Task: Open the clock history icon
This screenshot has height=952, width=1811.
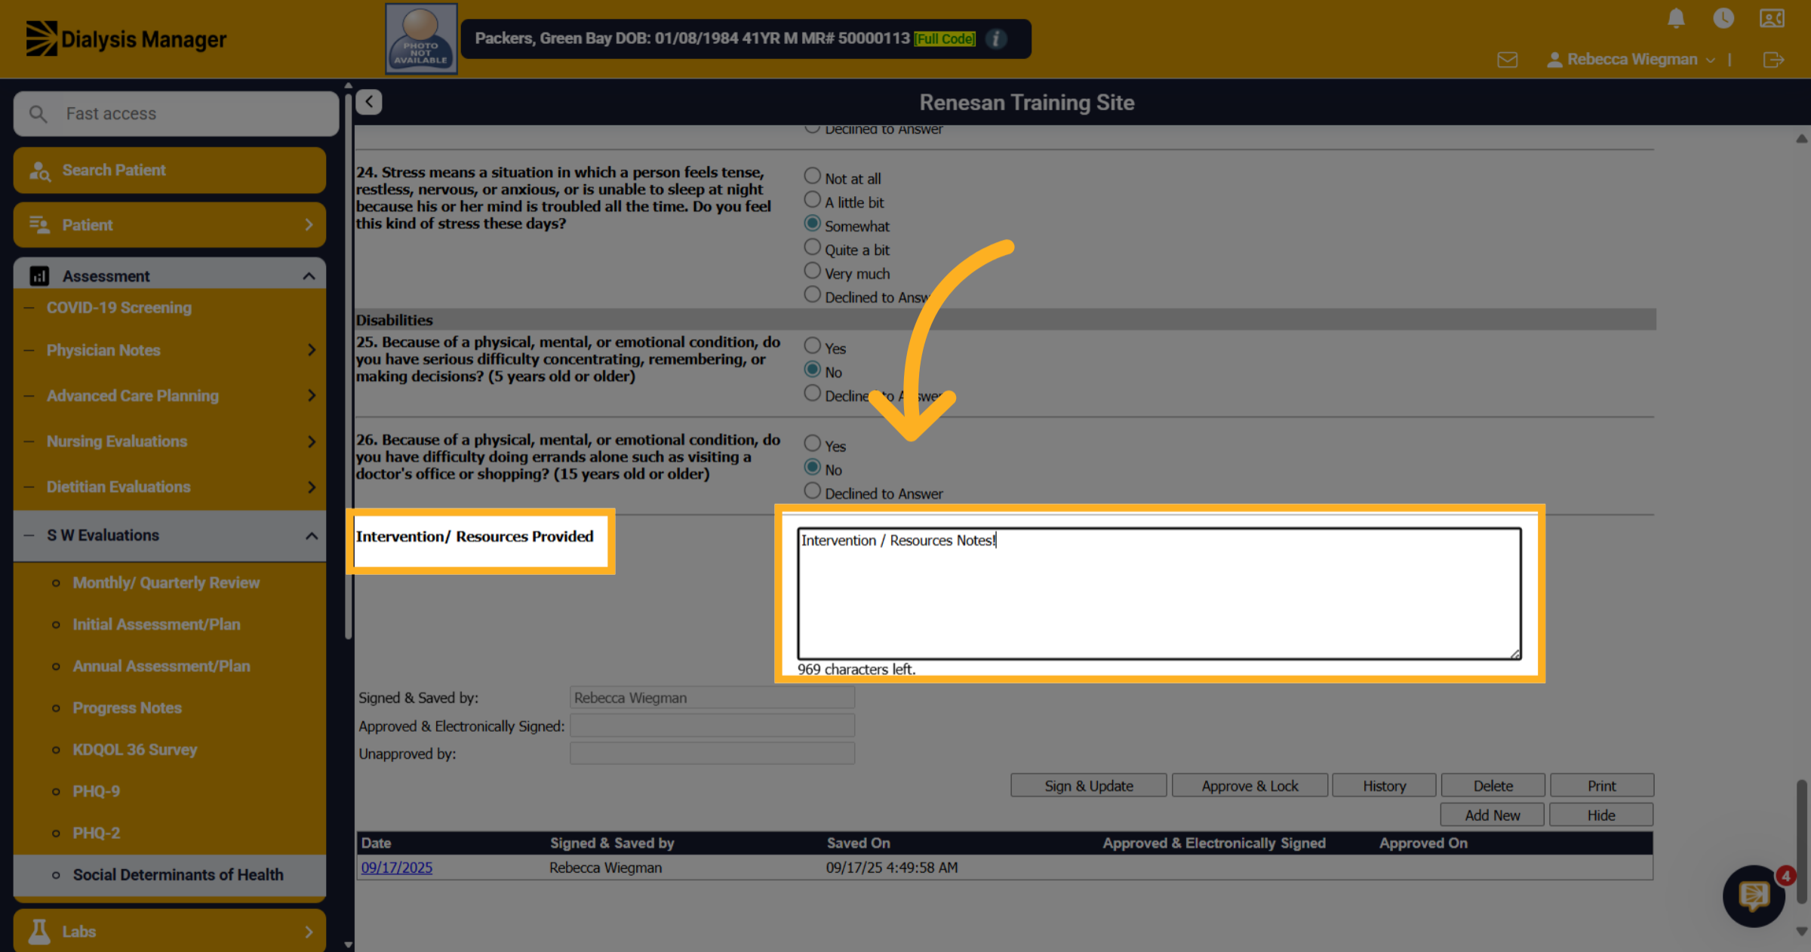Action: [1723, 18]
